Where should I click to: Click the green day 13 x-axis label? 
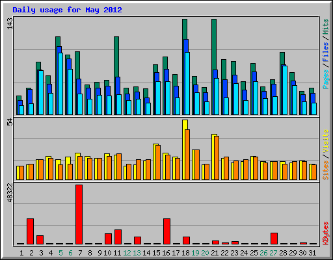click(x=137, y=253)
